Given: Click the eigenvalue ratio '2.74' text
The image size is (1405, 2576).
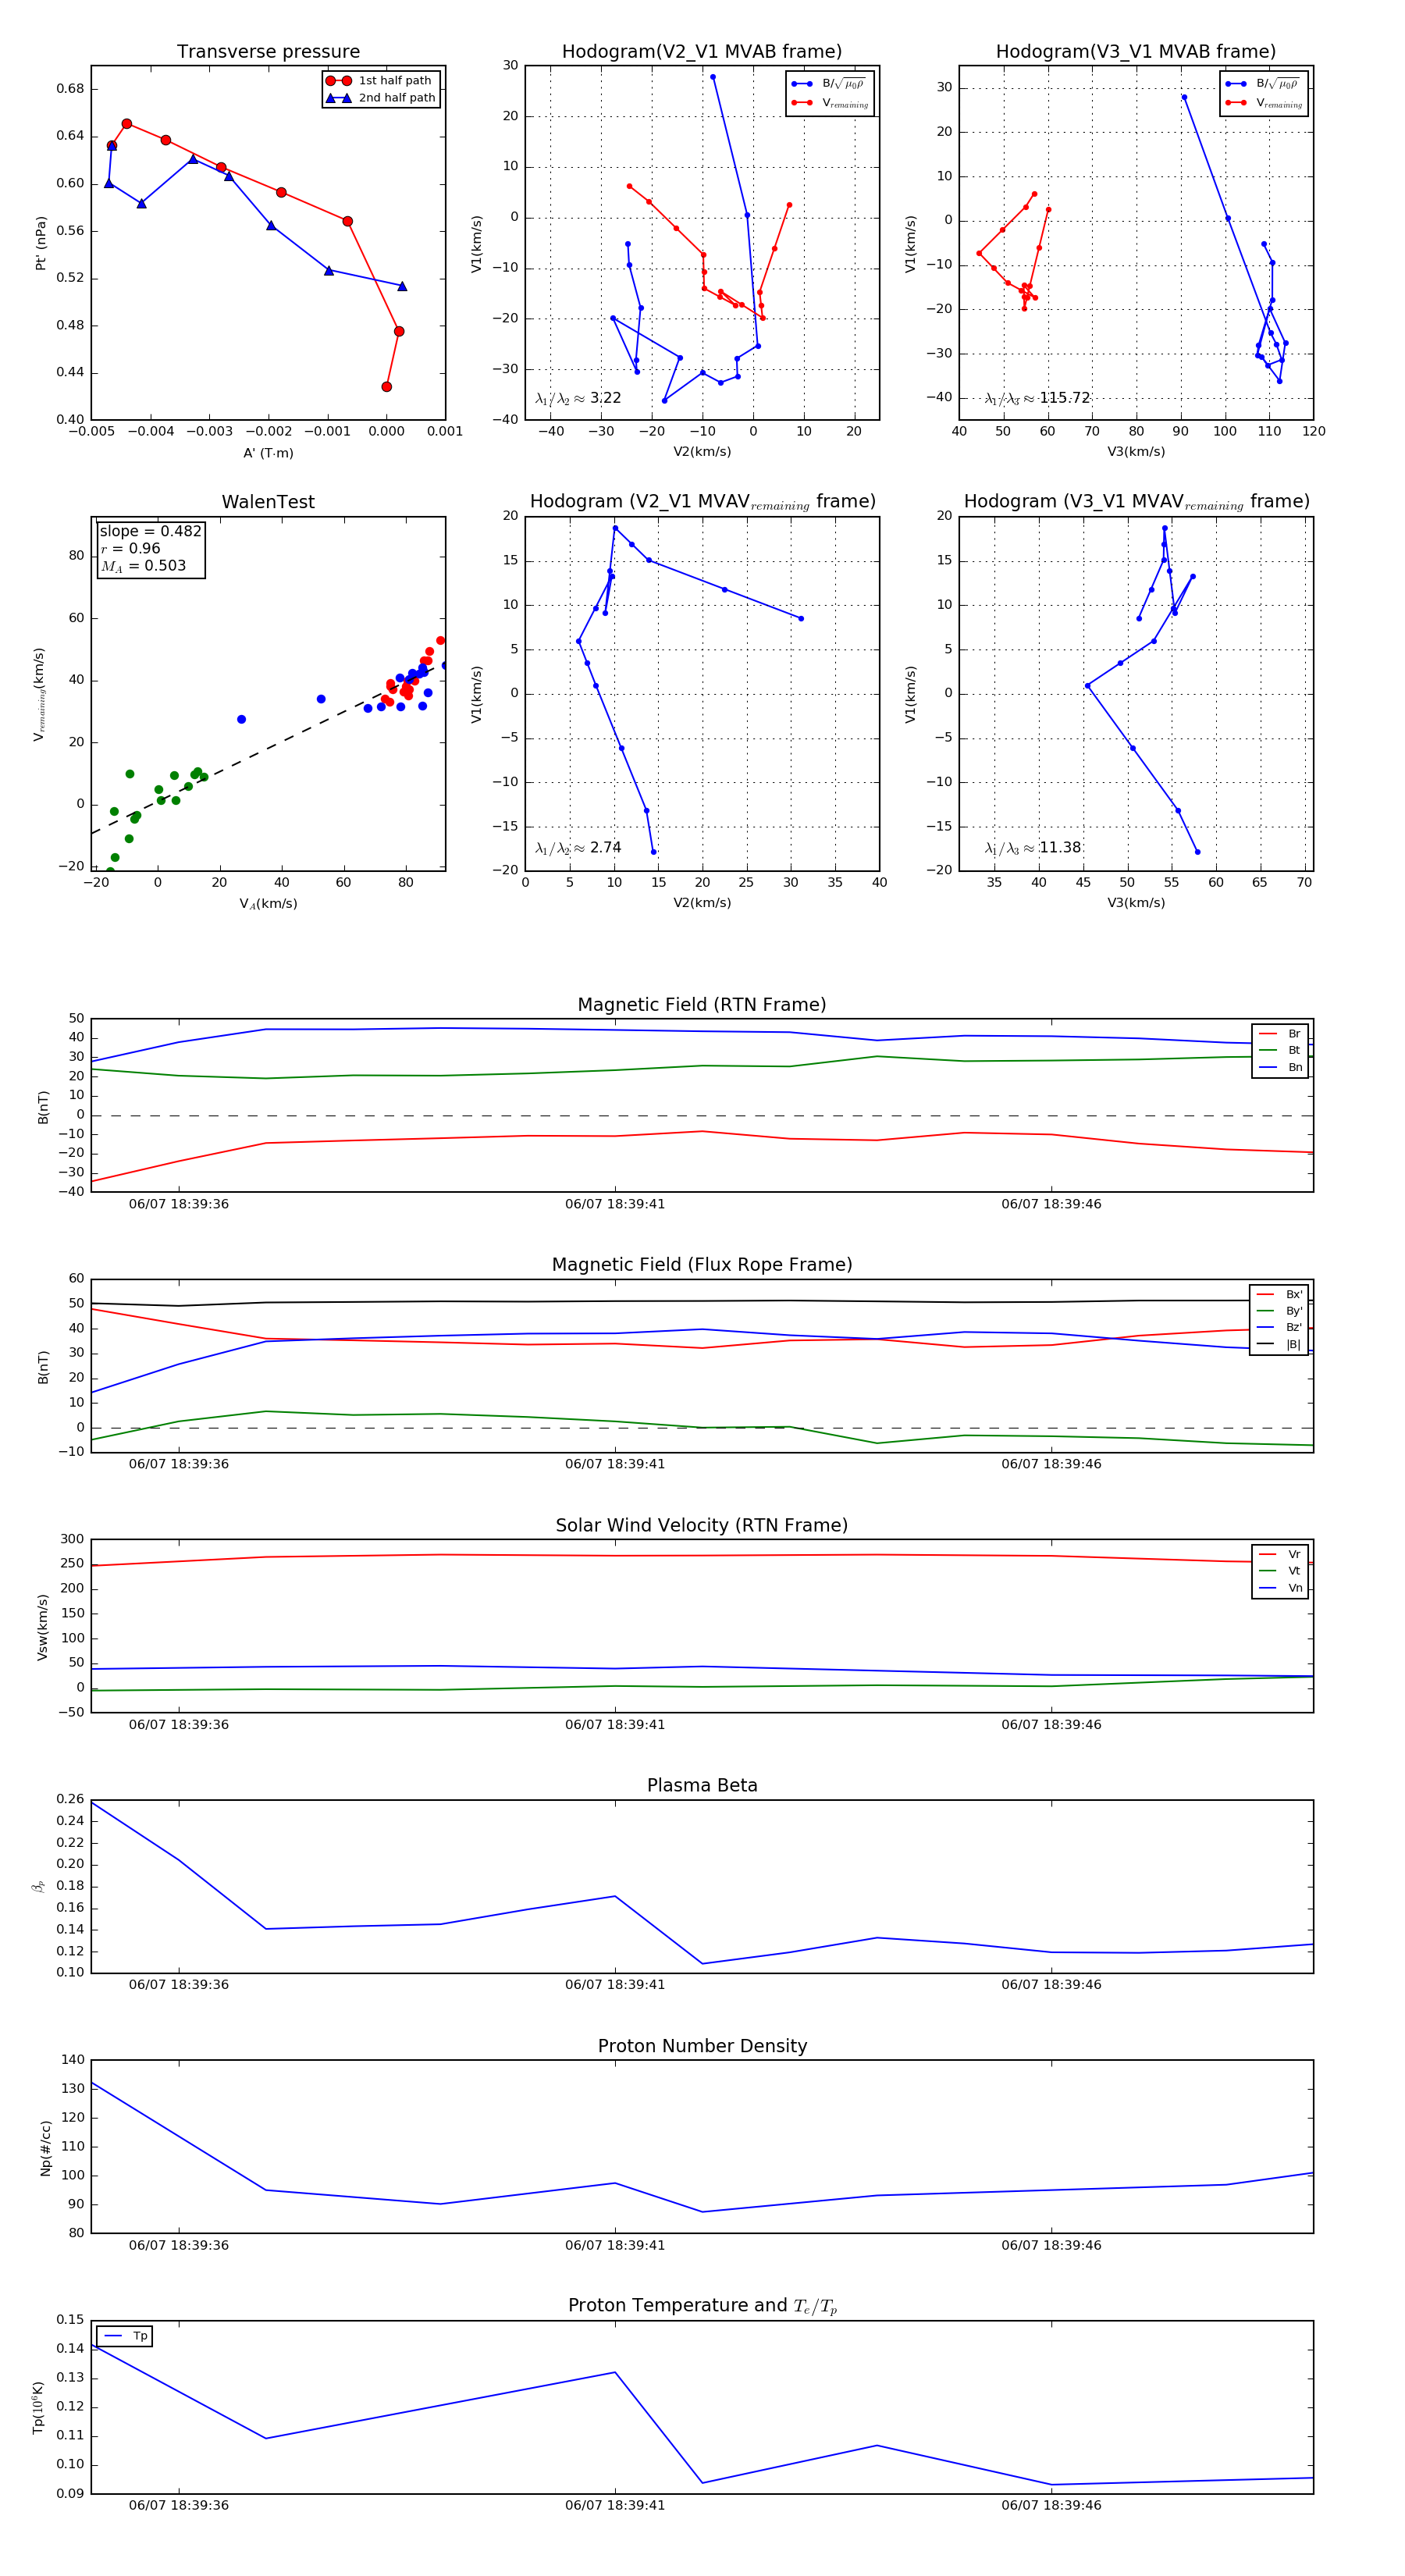Looking at the screenshot, I should point(605,848).
